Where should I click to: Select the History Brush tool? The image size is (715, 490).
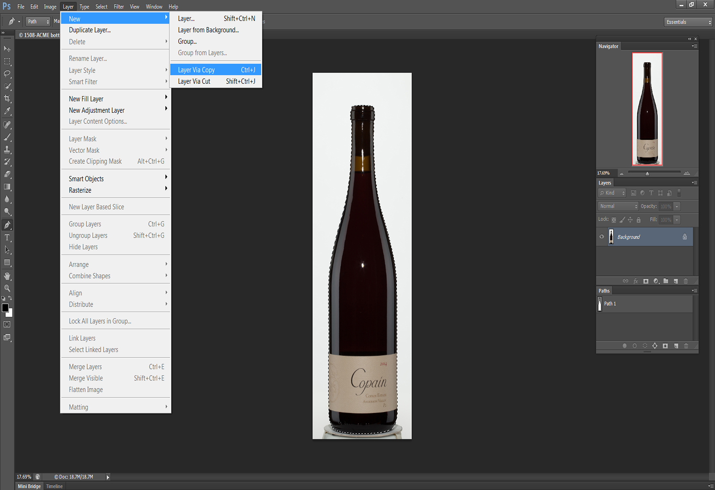pyautogui.click(x=7, y=162)
